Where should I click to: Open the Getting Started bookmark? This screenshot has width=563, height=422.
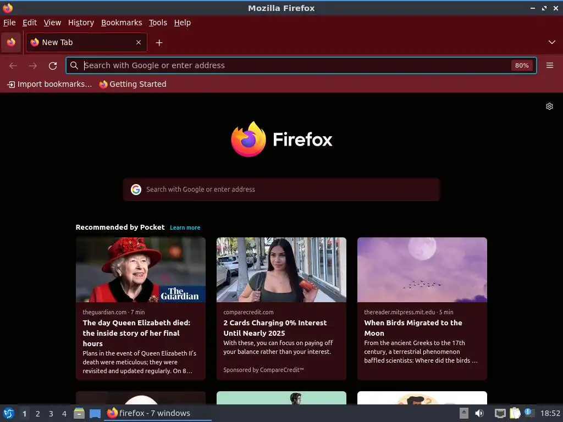click(133, 84)
